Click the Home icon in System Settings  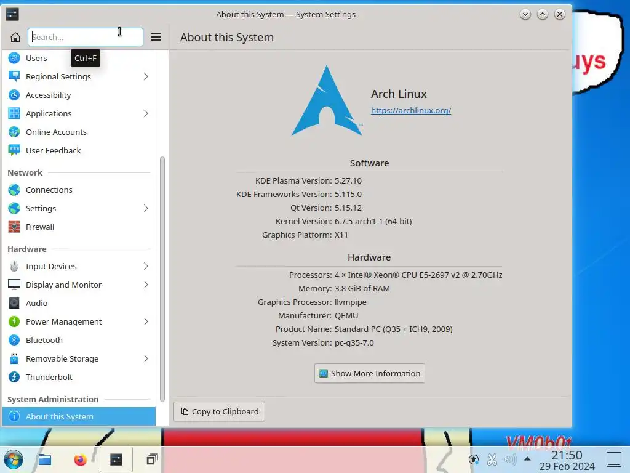tap(15, 37)
